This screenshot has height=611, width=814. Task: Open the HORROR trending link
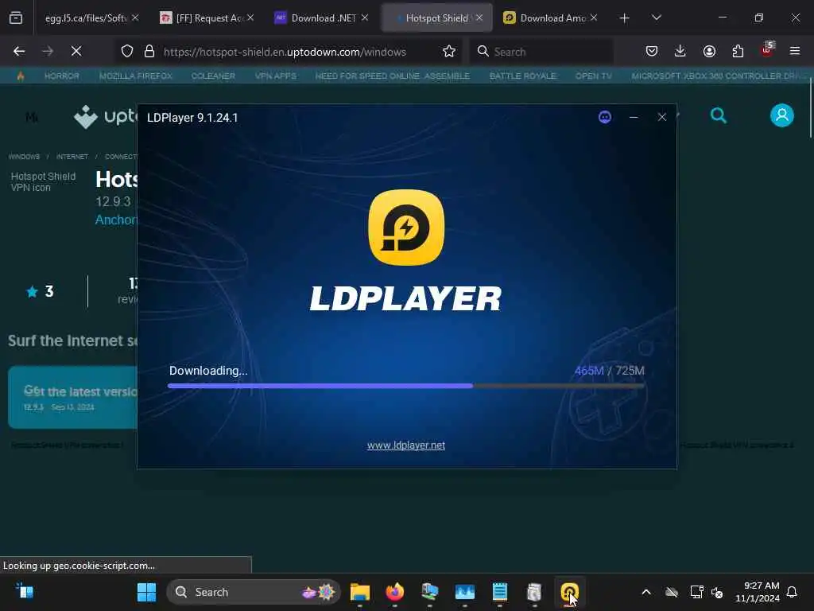click(x=62, y=76)
